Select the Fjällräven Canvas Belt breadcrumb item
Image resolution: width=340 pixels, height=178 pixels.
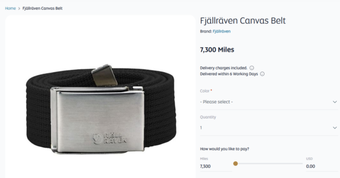[42, 8]
